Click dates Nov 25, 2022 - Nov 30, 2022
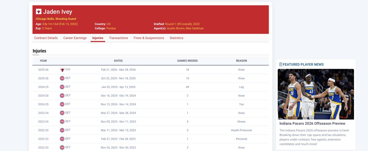Image resolution: width=368 pixels, height=151 pixels. point(118,148)
